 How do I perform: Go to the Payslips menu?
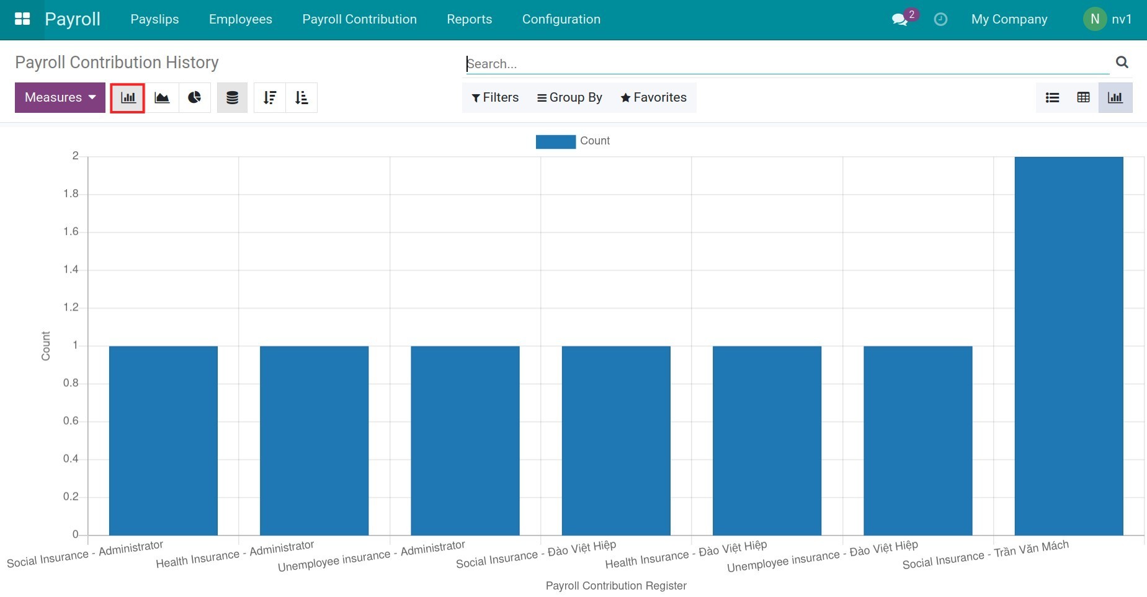154,19
